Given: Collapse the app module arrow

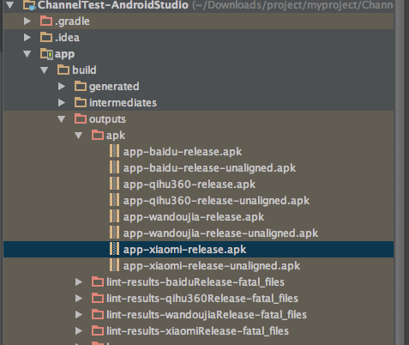Looking at the screenshot, I should click(27, 54).
